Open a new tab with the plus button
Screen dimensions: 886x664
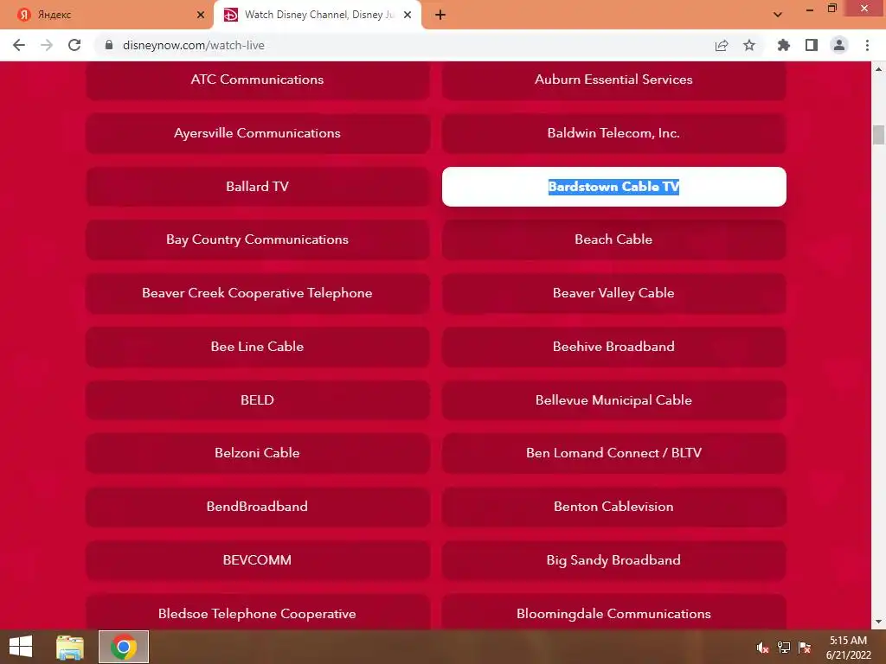[x=440, y=15]
